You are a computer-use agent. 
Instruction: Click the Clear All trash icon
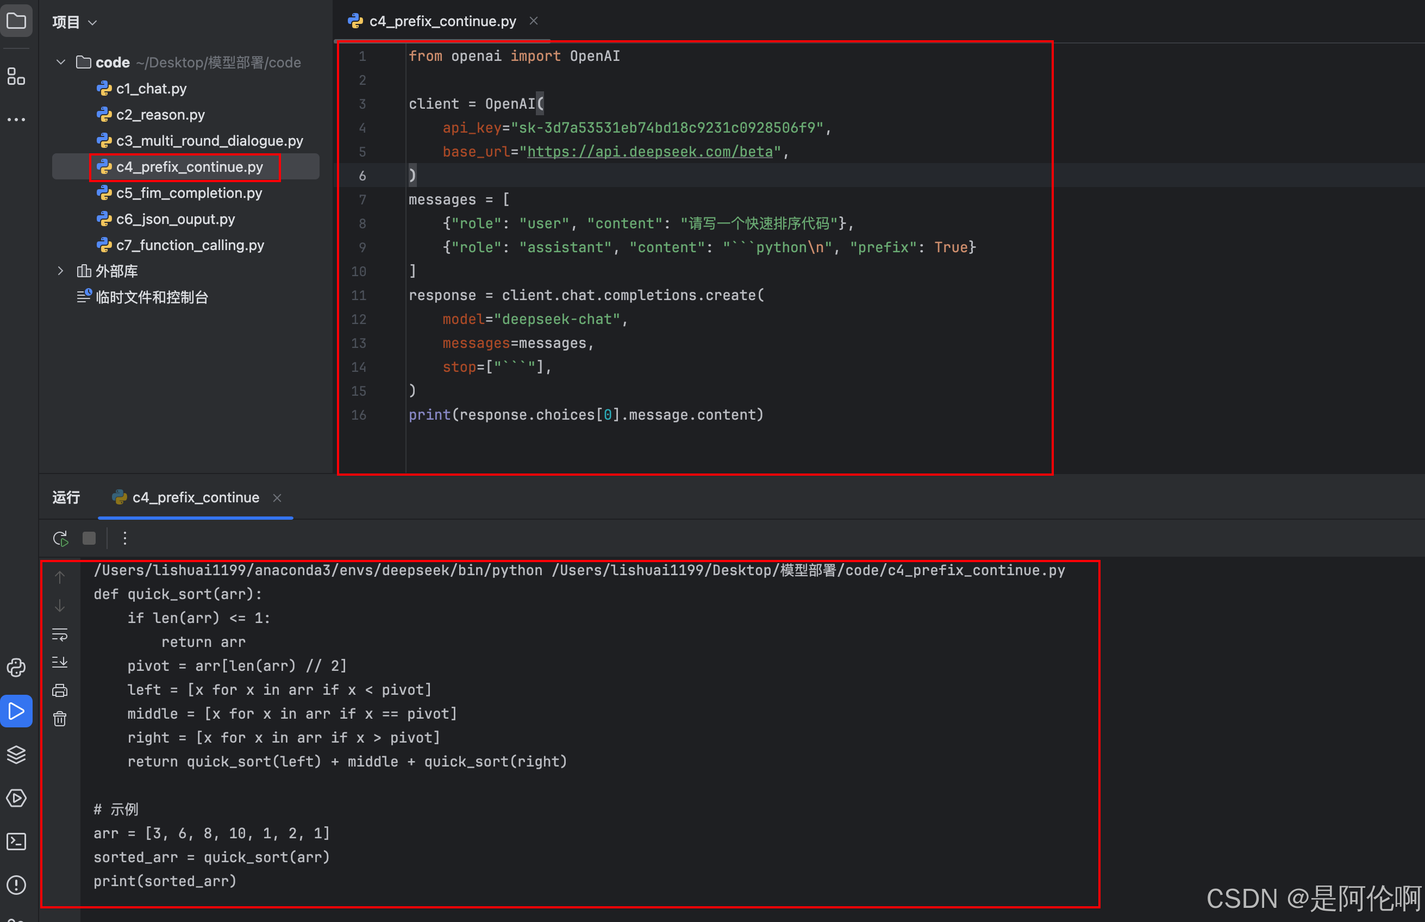pos(60,719)
